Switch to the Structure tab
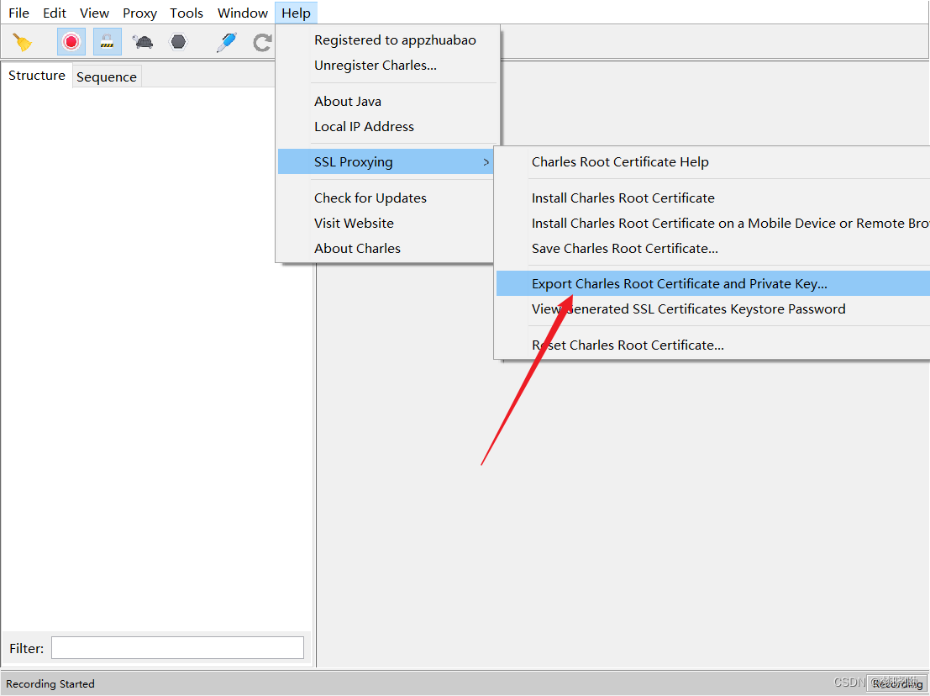The width and height of the screenshot is (930, 696). point(37,76)
